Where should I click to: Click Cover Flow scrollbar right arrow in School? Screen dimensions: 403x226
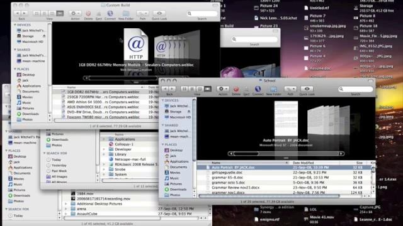pyautogui.click(x=341, y=153)
